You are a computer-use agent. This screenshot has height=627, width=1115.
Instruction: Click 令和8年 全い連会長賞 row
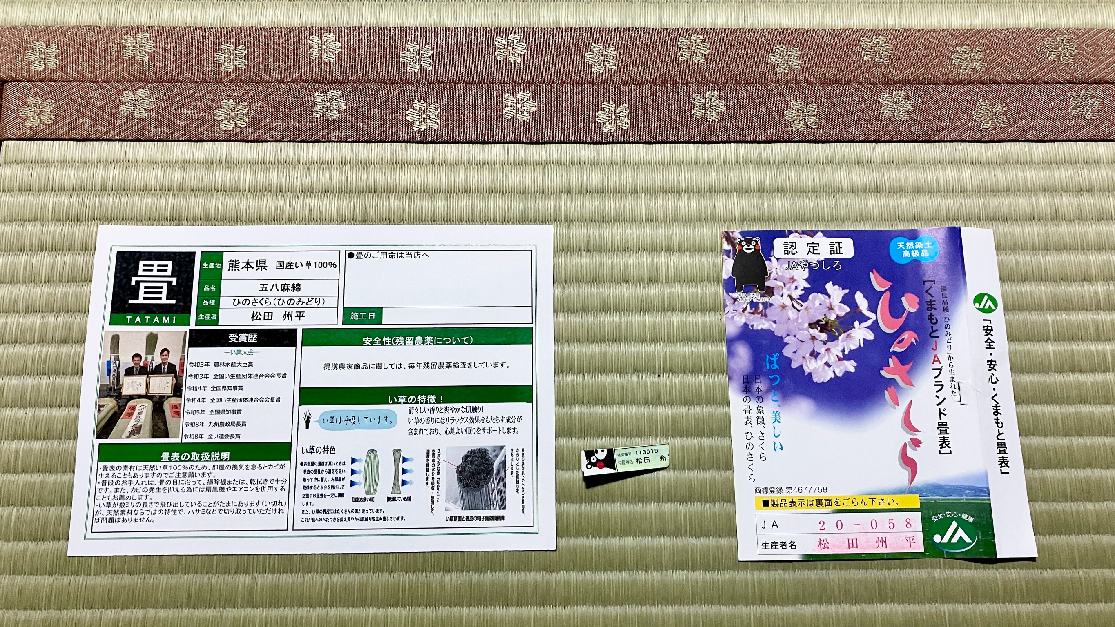click(x=212, y=436)
